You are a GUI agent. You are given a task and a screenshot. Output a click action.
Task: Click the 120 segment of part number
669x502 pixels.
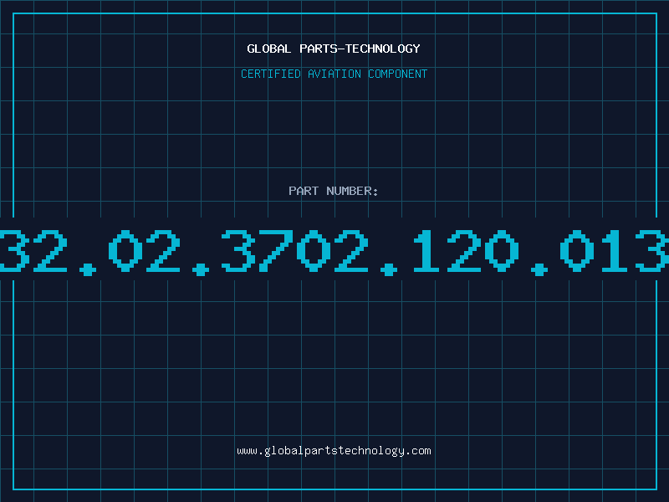click(x=466, y=251)
